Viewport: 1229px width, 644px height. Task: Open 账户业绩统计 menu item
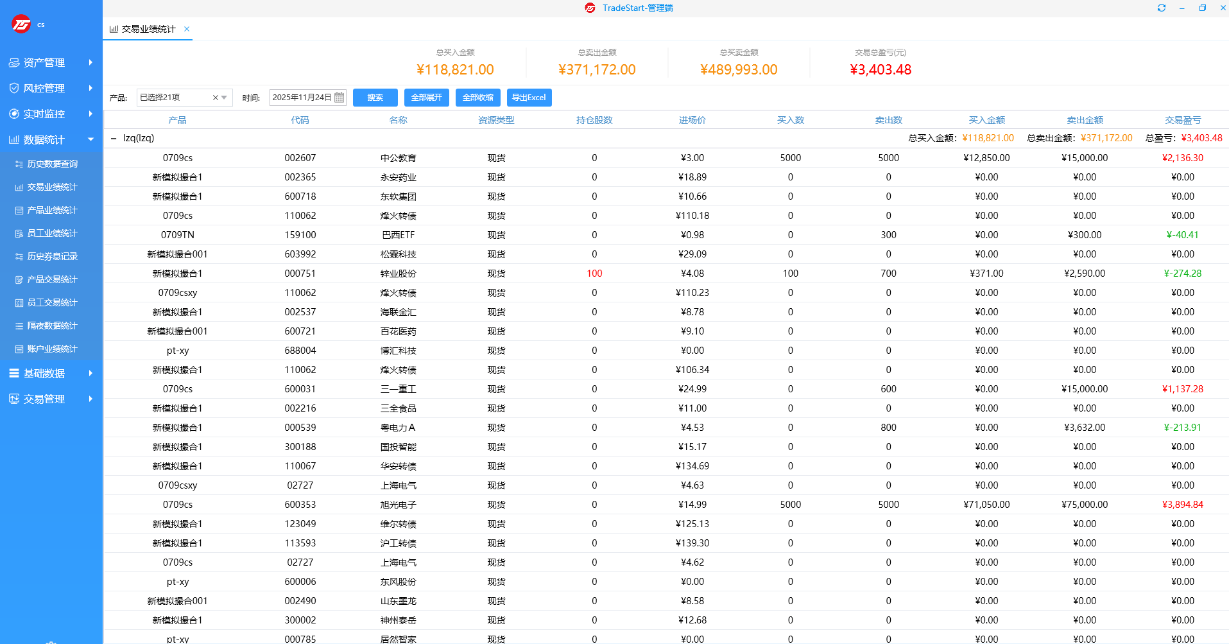[x=52, y=349]
